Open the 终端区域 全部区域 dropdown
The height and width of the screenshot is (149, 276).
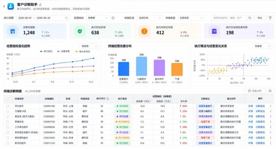(x=149, y=18)
